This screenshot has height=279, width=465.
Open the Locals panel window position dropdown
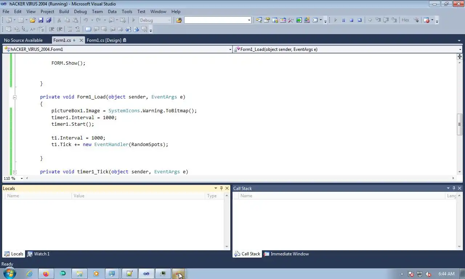pos(215,188)
